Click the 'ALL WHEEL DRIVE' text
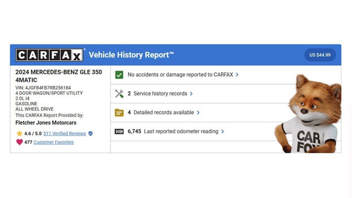The height and width of the screenshot is (198, 352). [x=34, y=109]
